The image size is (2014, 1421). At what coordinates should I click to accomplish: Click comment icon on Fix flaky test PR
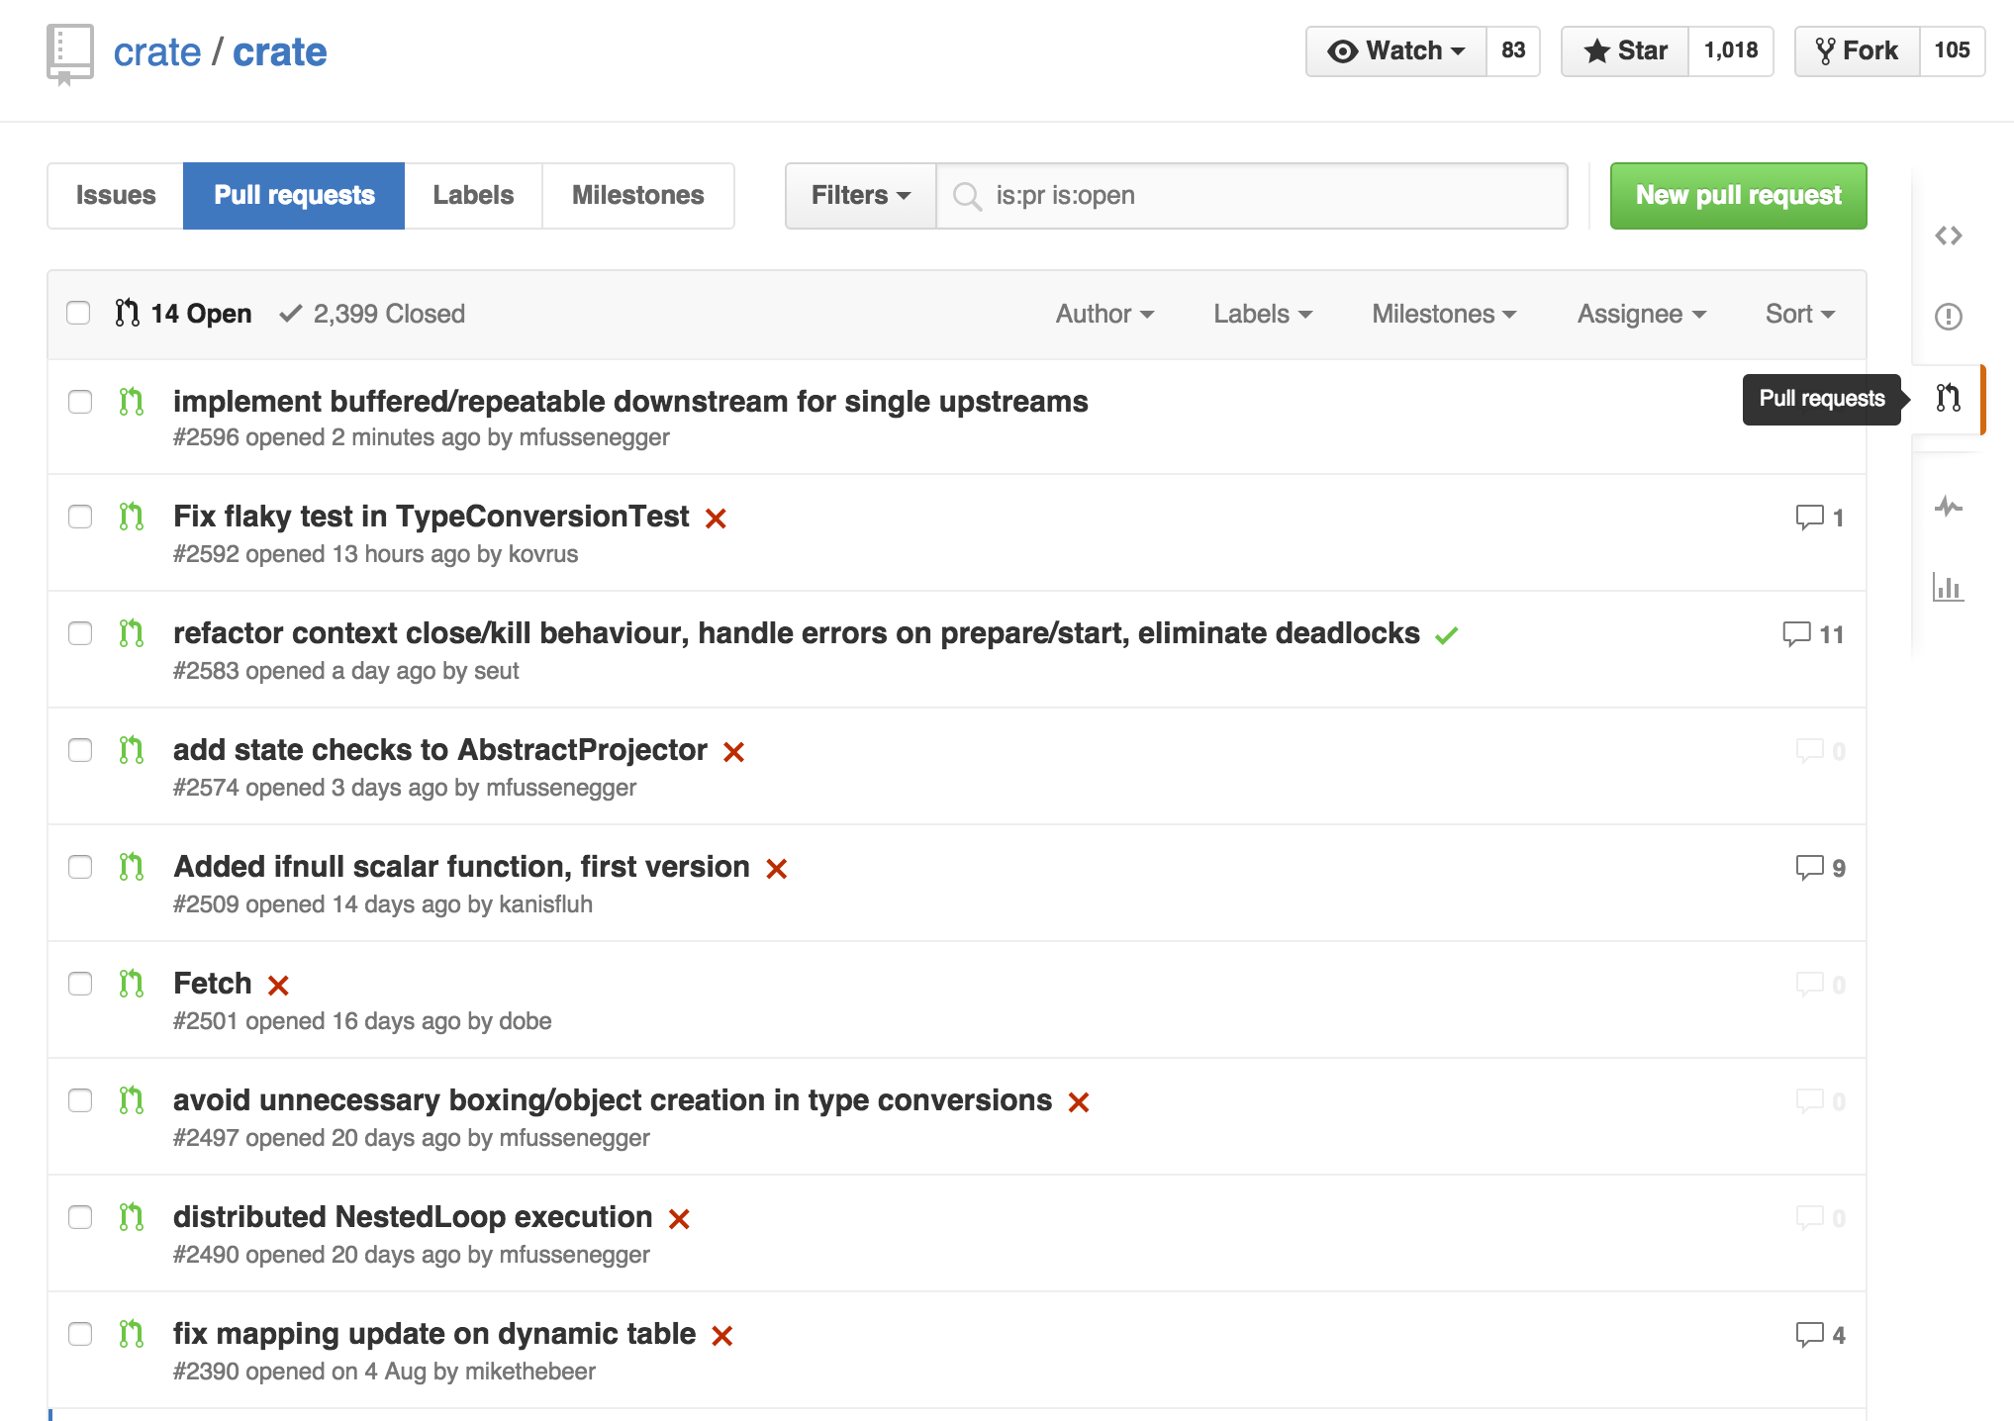(x=1809, y=518)
